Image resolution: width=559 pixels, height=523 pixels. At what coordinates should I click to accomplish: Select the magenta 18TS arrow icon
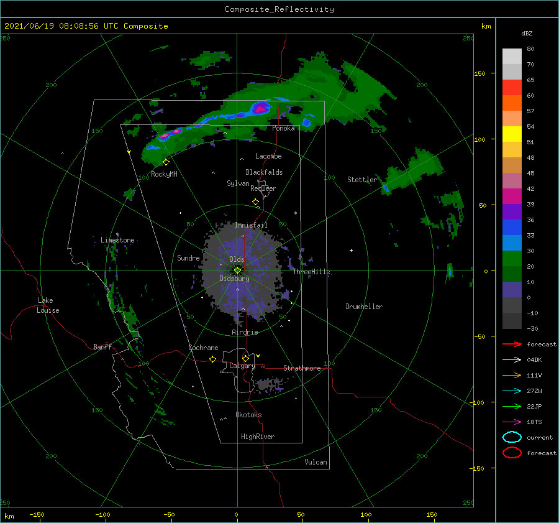click(512, 422)
